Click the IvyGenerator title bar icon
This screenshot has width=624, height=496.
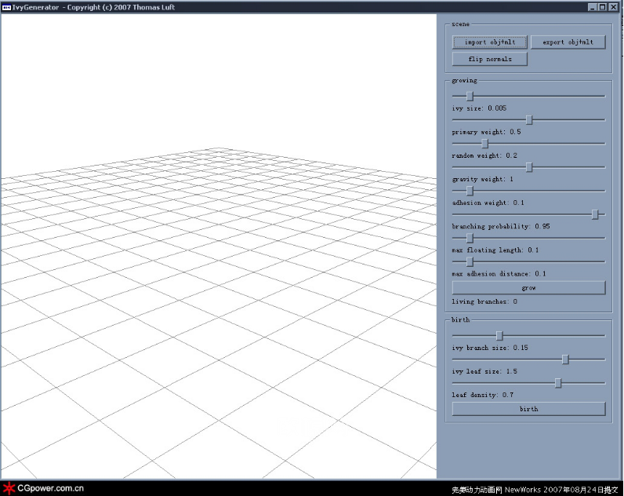coord(6,7)
